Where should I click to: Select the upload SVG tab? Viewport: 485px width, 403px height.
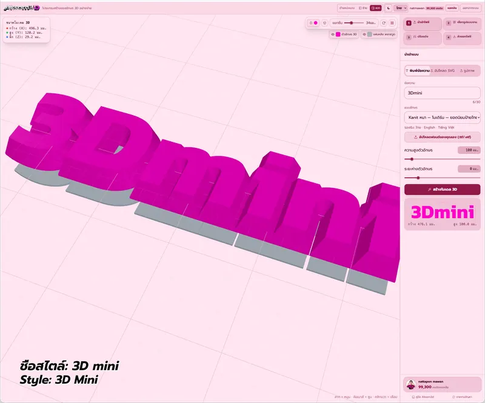tap(443, 71)
